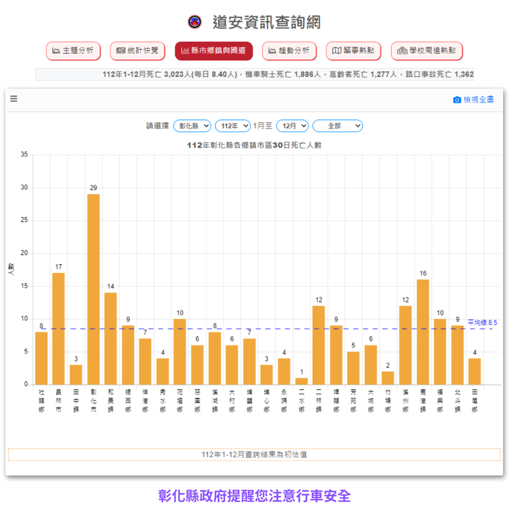Click the camera icon for full view
This screenshot has height=509, width=509.
coord(457,100)
